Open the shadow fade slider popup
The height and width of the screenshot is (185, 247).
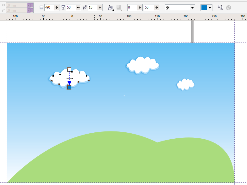[140, 8]
